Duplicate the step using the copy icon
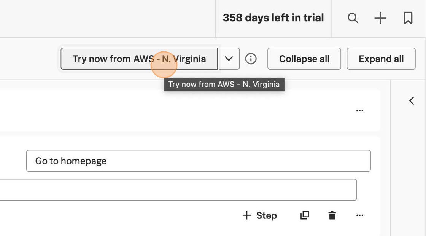Image resolution: width=426 pixels, height=236 pixels. click(x=304, y=215)
